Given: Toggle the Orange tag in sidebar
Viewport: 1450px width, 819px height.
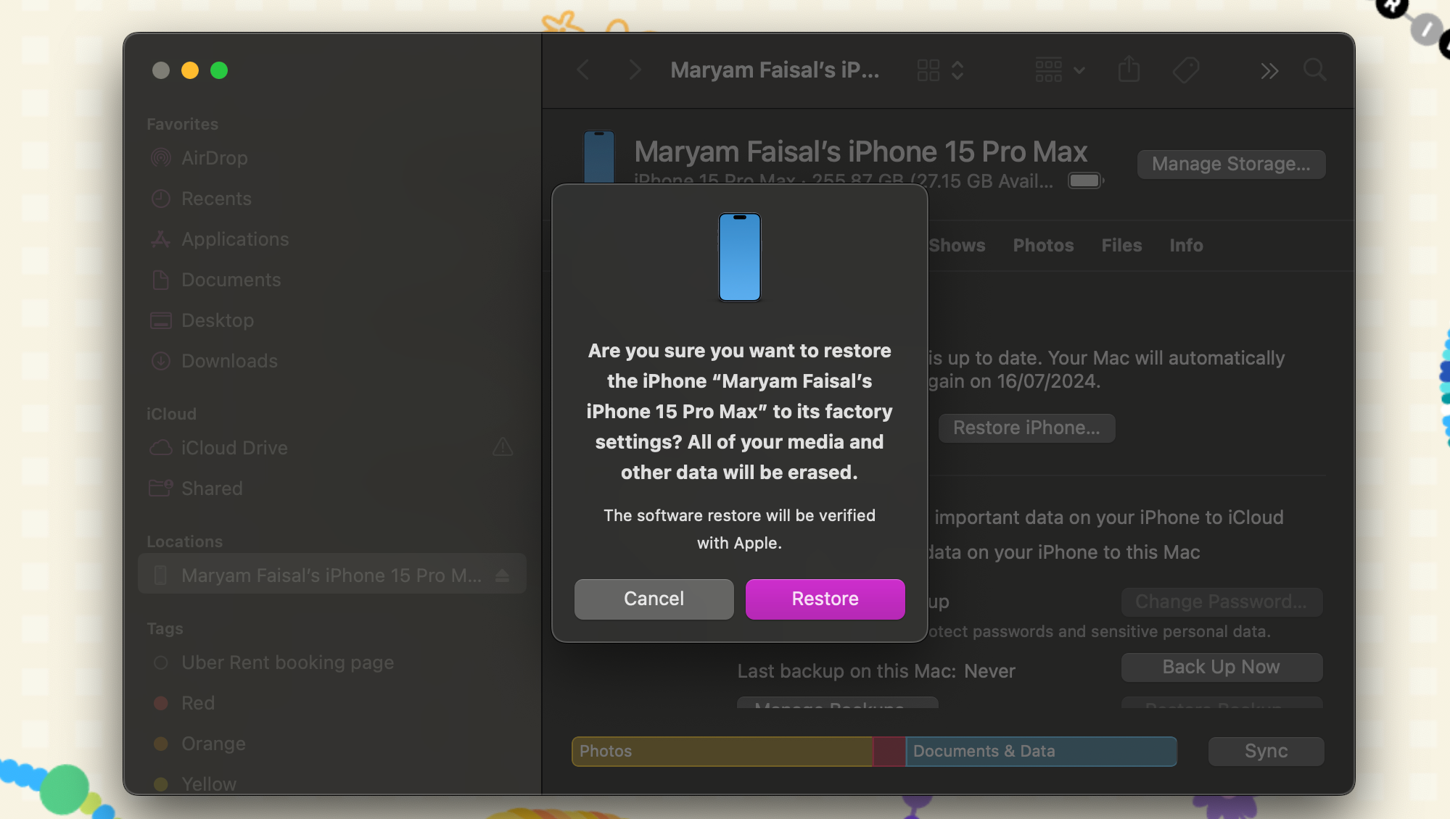Looking at the screenshot, I should coord(212,744).
